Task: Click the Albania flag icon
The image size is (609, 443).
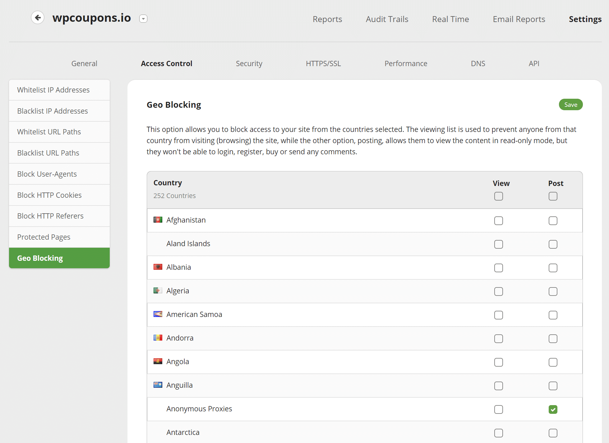Action: point(157,267)
